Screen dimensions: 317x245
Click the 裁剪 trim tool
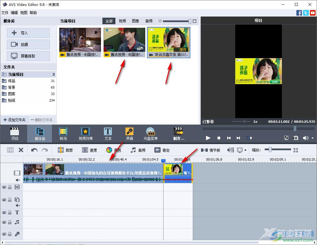pos(65,150)
